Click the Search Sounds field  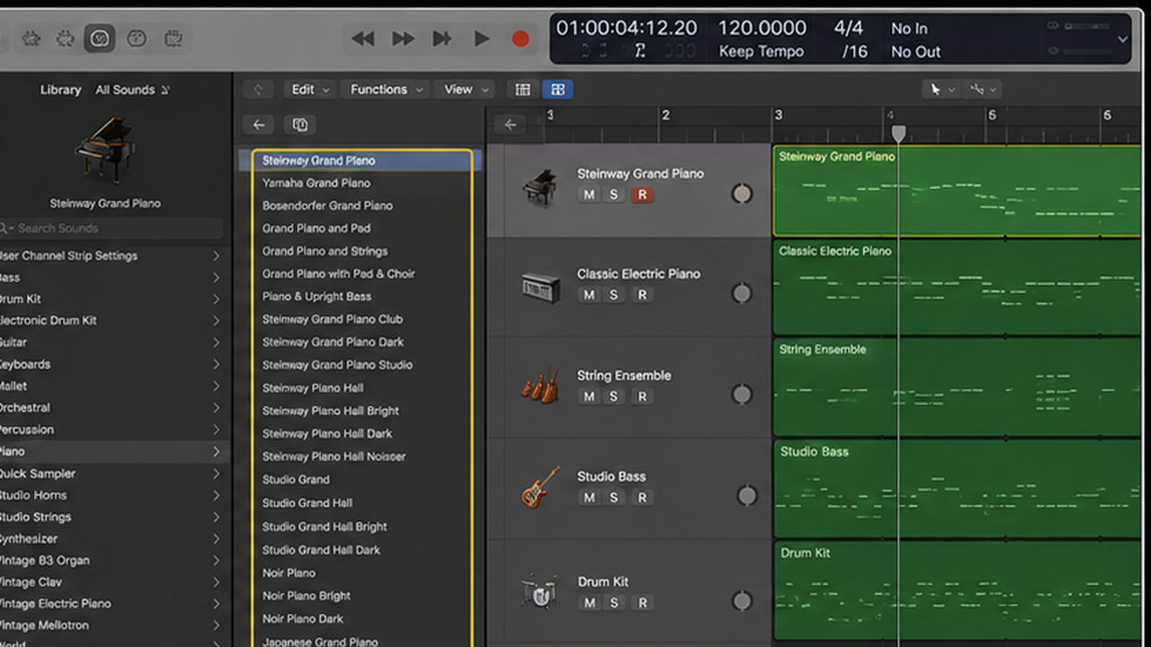pos(111,228)
